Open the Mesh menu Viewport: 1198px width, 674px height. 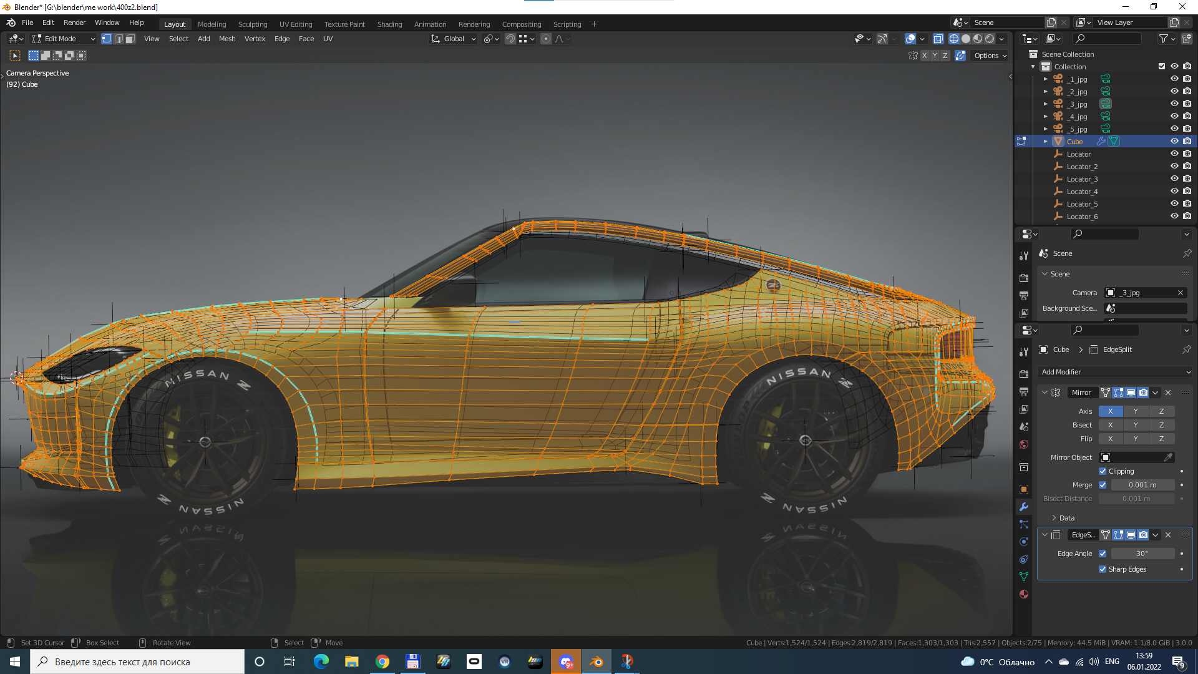pyautogui.click(x=227, y=39)
